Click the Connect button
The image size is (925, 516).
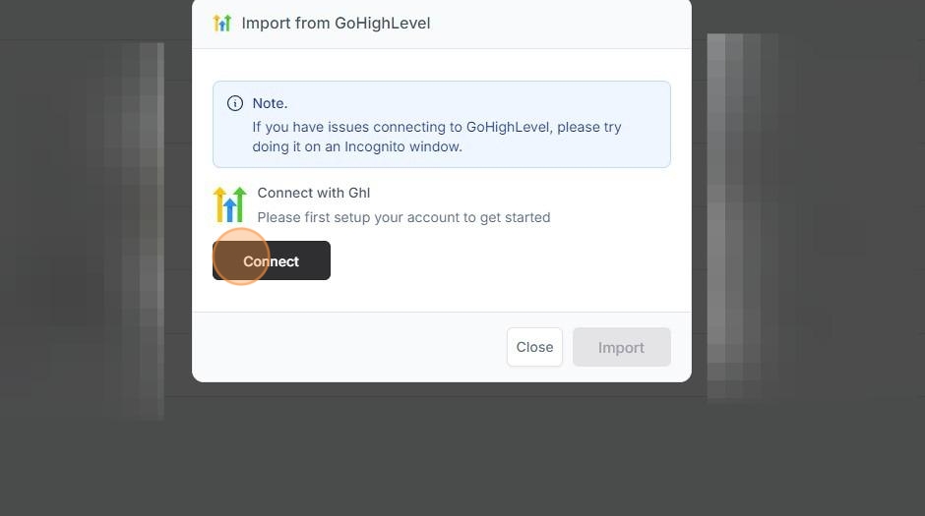click(272, 260)
